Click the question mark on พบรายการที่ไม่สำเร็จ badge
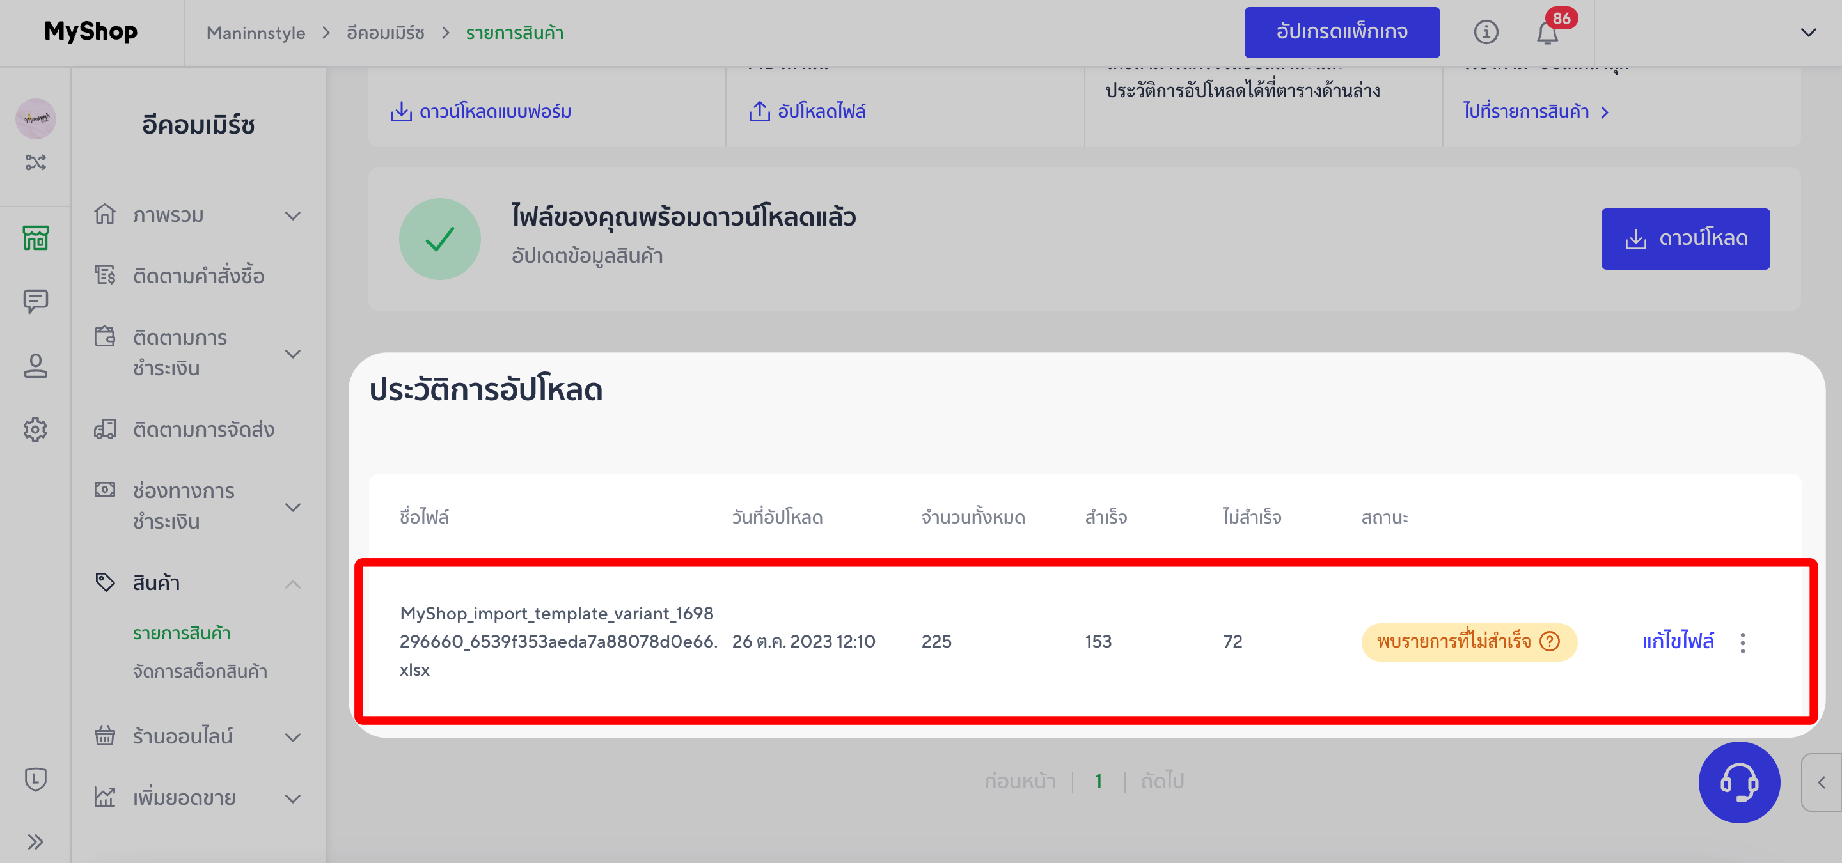Screen dimensions: 1842x863 (x=1550, y=642)
